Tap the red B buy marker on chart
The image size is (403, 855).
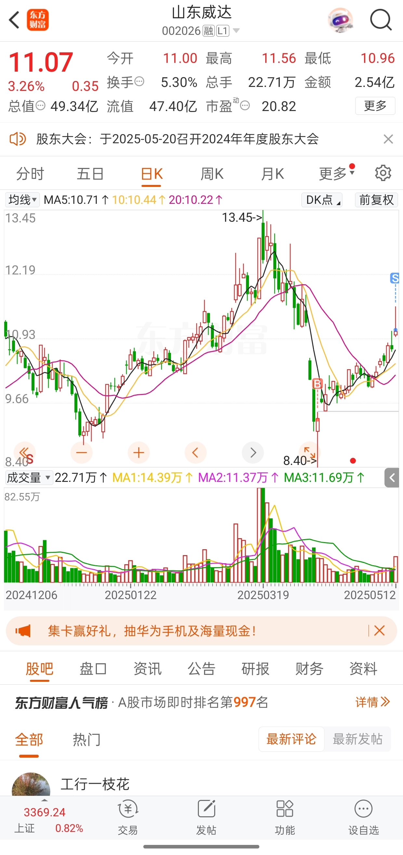[318, 384]
